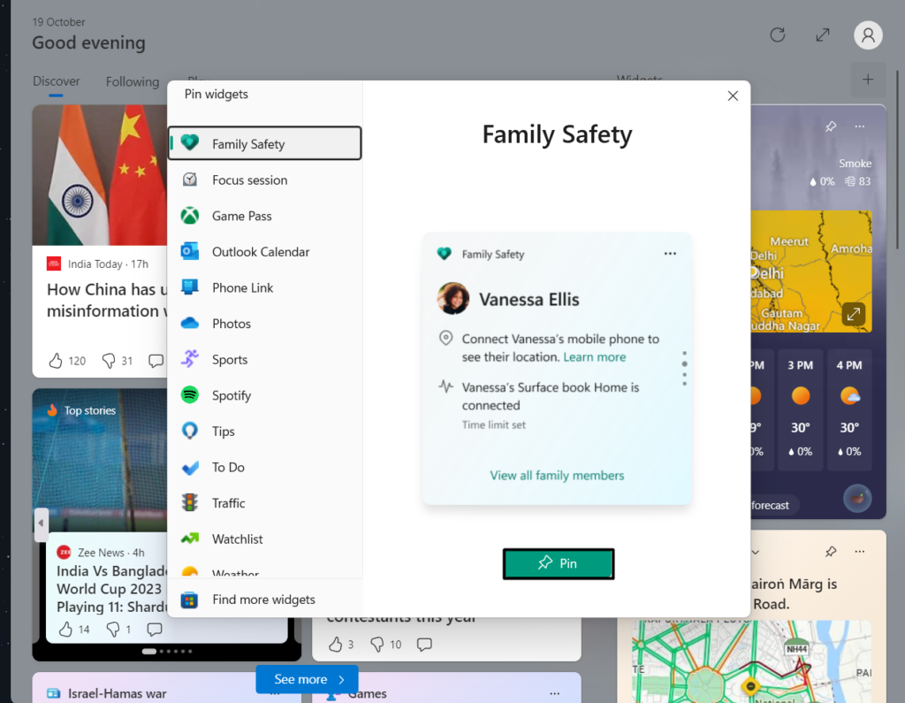Comment on the contestants article
Viewport: 905px width, 703px height.
tap(424, 644)
